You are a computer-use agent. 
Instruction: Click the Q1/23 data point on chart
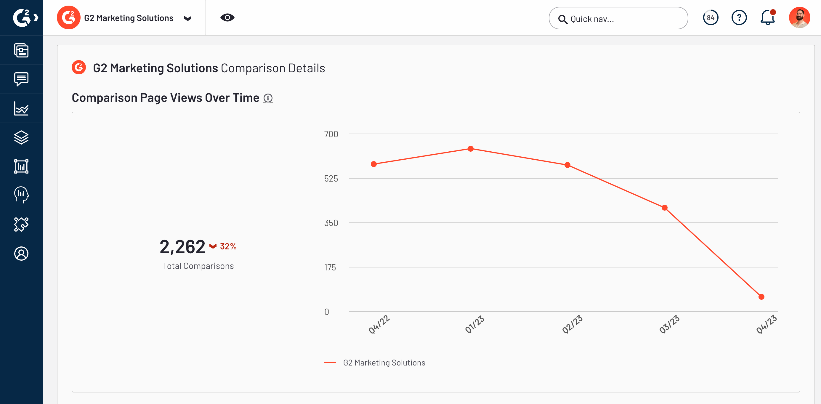point(471,148)
